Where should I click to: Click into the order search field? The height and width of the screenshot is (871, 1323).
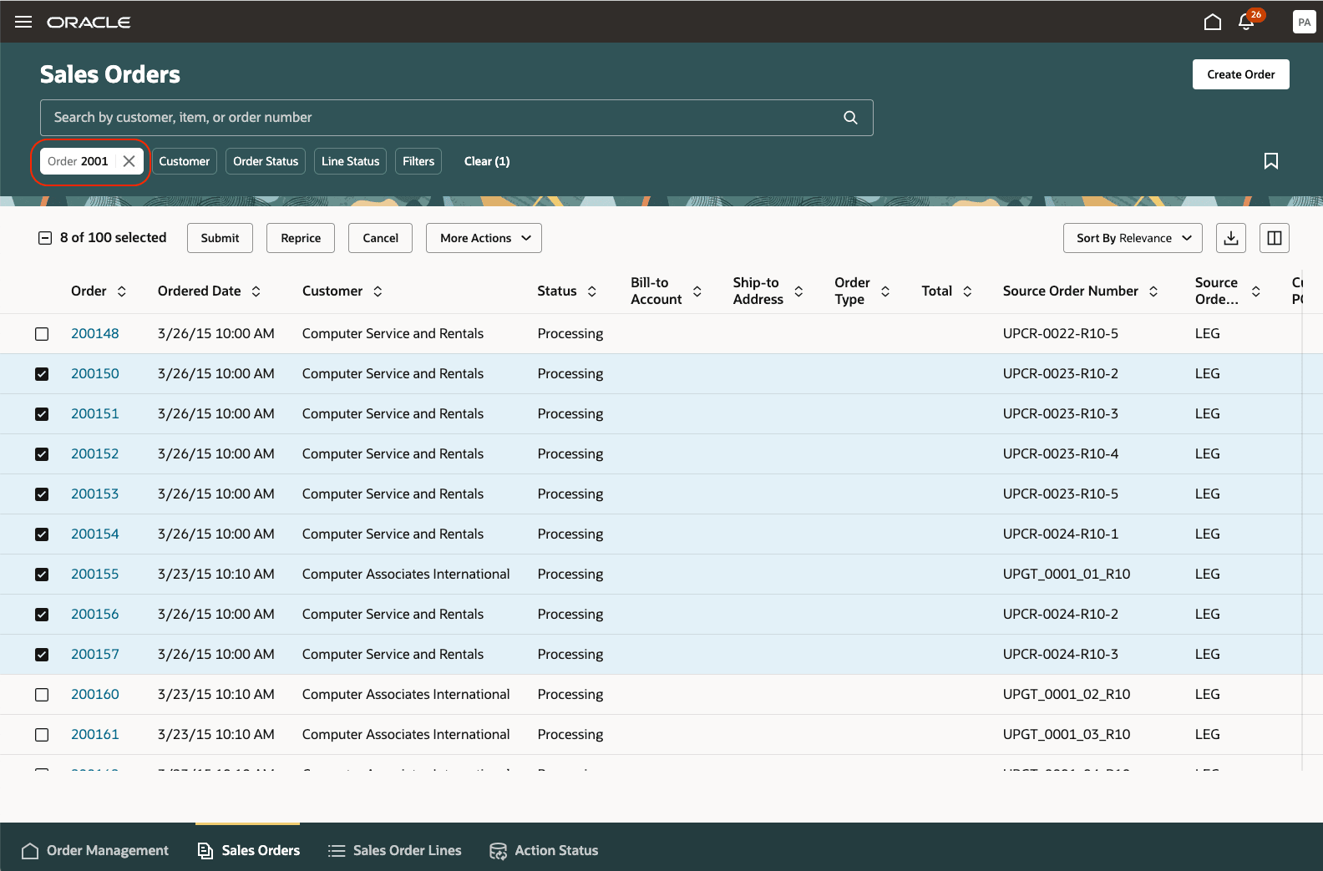(443, 118)
